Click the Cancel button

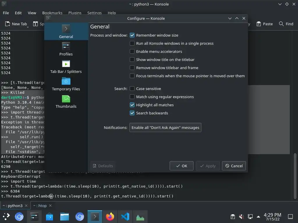(x=234, y=166)
